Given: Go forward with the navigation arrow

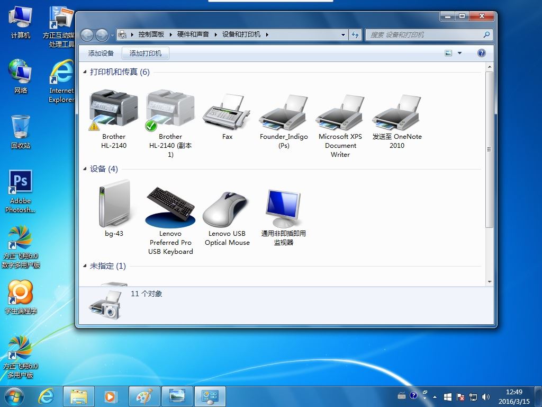Looking at the screenshot, I should (x=102, y=35).
